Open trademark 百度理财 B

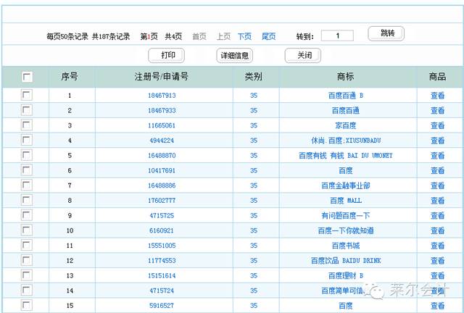click(346, 276)
